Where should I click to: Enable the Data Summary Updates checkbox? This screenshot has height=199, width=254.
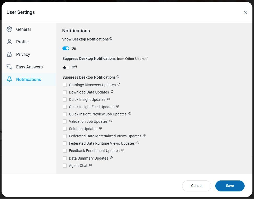pyautogui.click(x=65, y=158)
